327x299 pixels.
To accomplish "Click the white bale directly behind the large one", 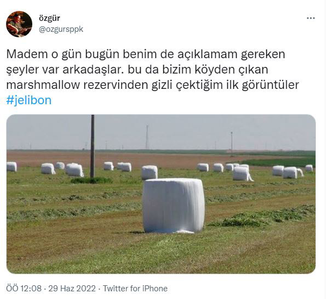I will click(x=150, y=172).
